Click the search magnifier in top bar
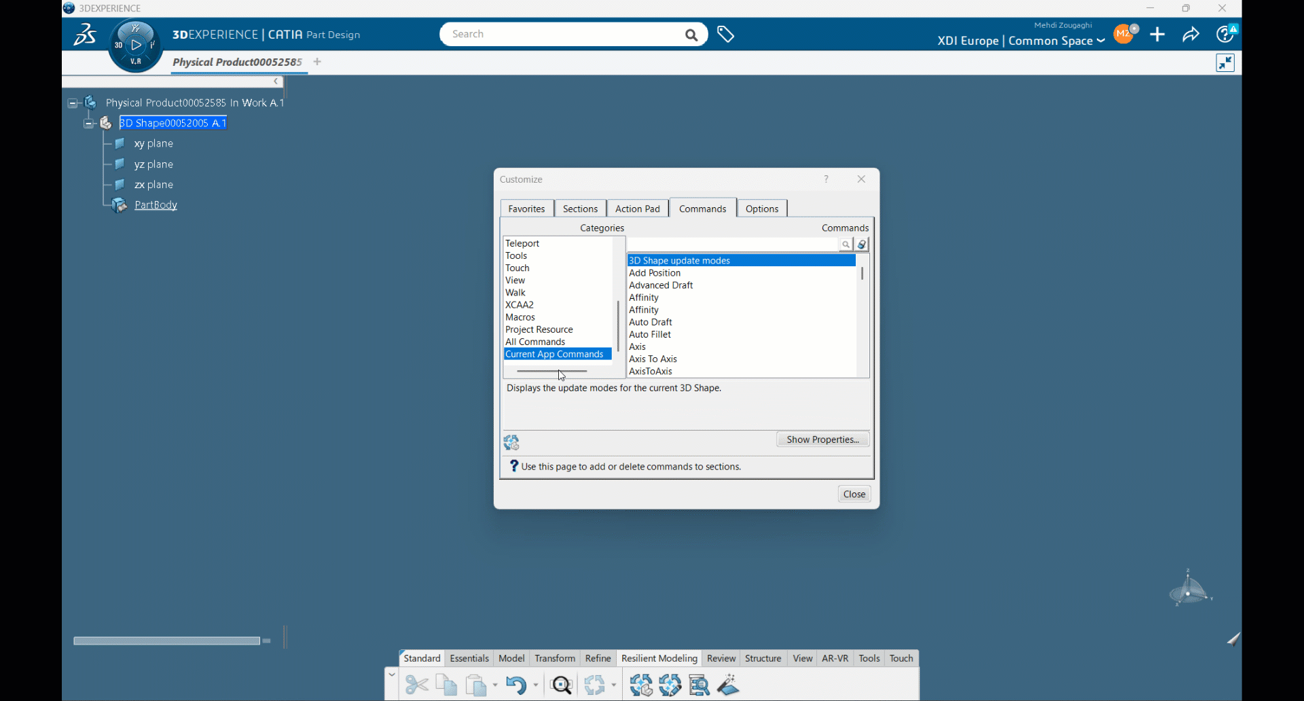1304x701 pixels. coord(691,35)
